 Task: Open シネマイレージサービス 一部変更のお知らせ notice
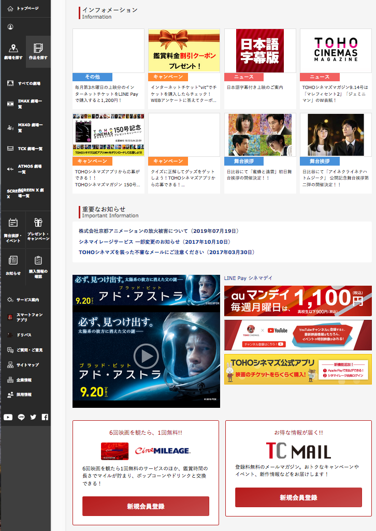[155, 242]
